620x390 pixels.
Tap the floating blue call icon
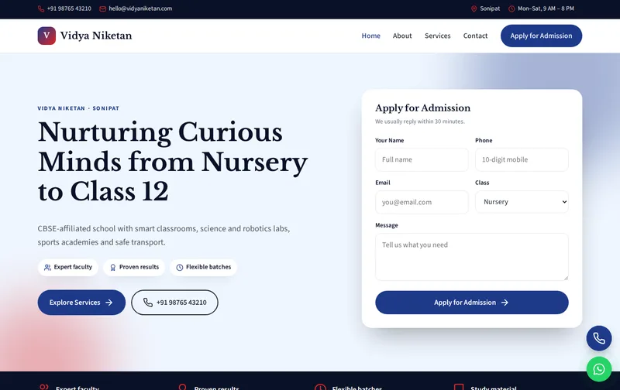(x=598, y=338)
